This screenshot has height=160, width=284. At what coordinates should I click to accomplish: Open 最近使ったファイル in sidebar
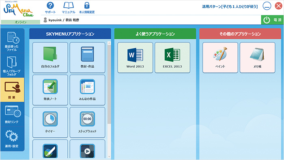(12, 41)
